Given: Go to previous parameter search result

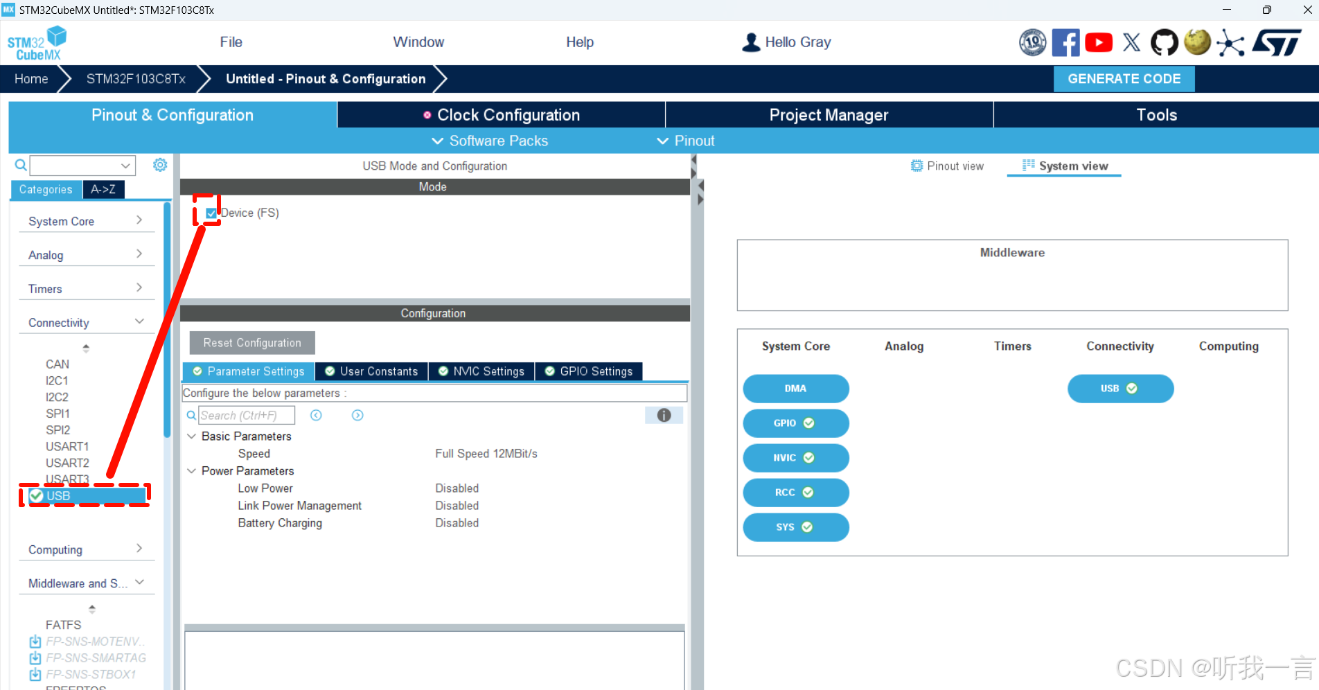Looking at the screenshot, I should [316, 415].
